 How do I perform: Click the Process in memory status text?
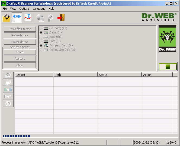pos(40,142)
